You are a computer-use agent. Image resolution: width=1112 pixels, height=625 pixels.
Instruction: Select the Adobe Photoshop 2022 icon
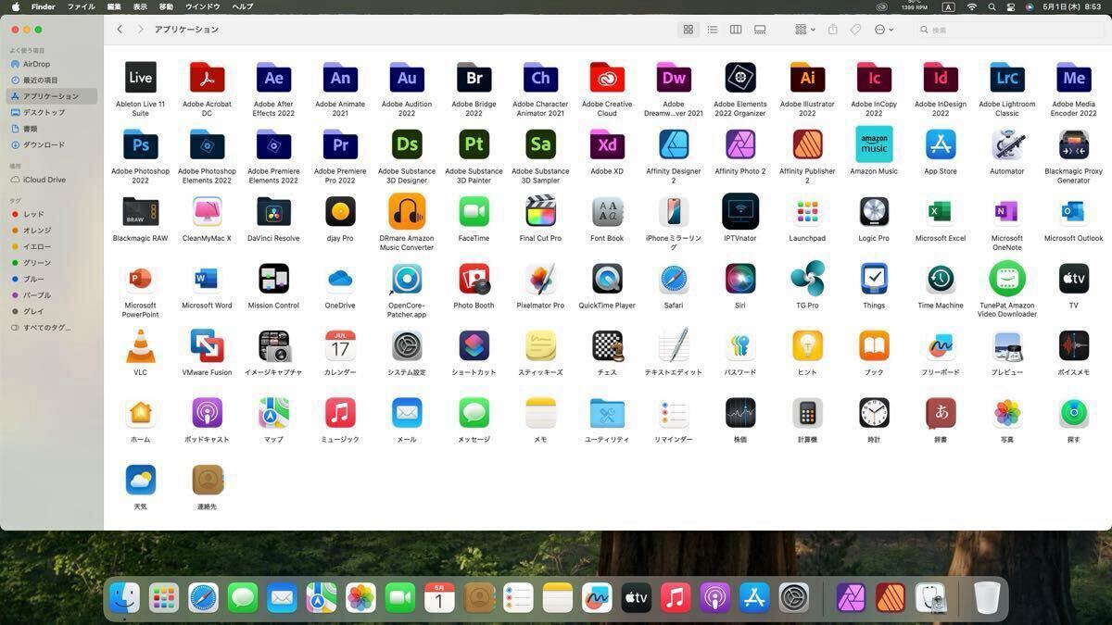(x=140, y=145)
